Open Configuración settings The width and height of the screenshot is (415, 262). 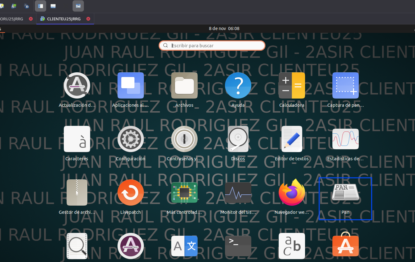click(131, 139)
